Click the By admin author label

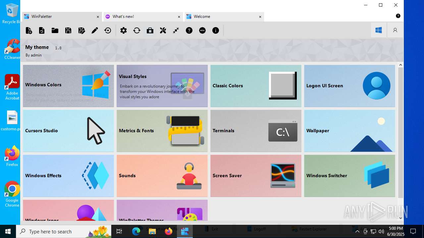coord(33,55)
